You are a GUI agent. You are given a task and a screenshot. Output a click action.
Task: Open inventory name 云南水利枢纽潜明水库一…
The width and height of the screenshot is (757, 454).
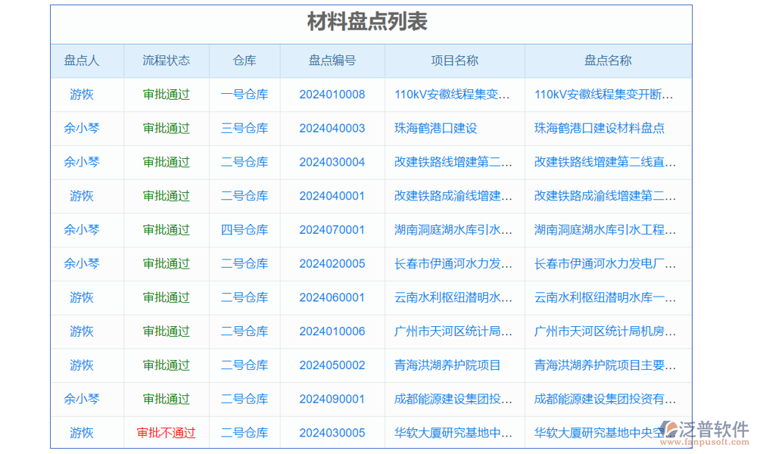(x=606, y=297)
